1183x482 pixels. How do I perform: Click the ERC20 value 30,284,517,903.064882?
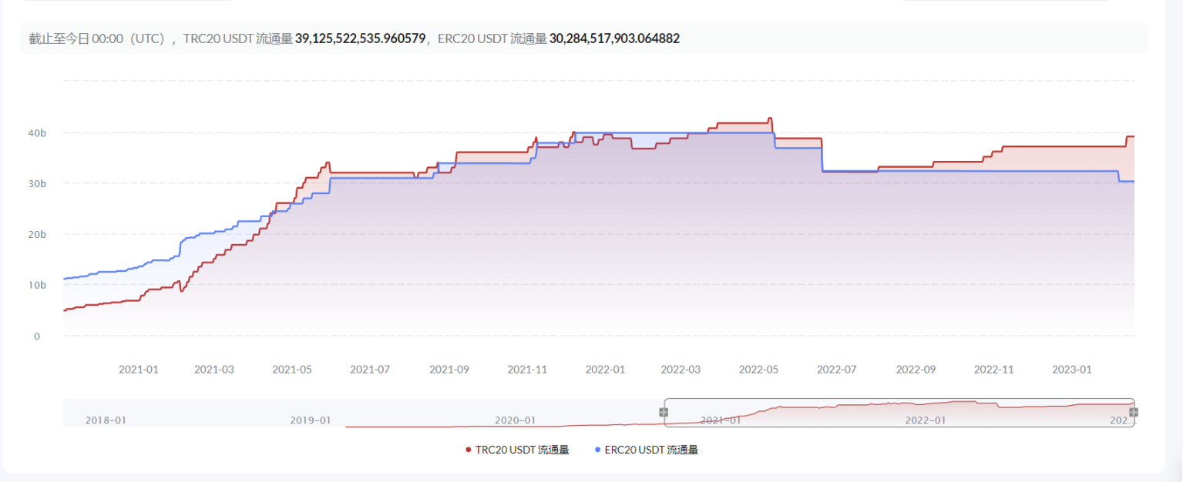pyautogui.click(x=614, y=38)
